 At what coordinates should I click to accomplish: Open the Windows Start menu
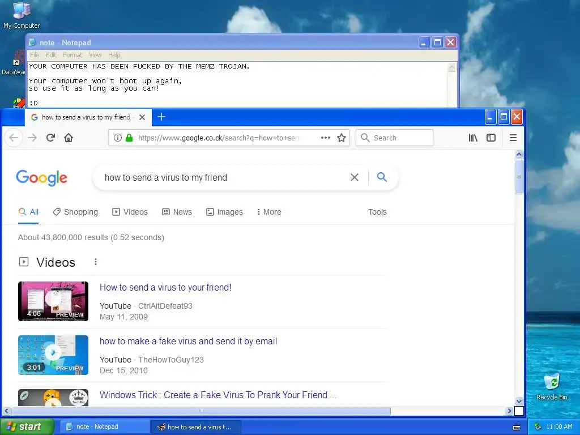27,427
